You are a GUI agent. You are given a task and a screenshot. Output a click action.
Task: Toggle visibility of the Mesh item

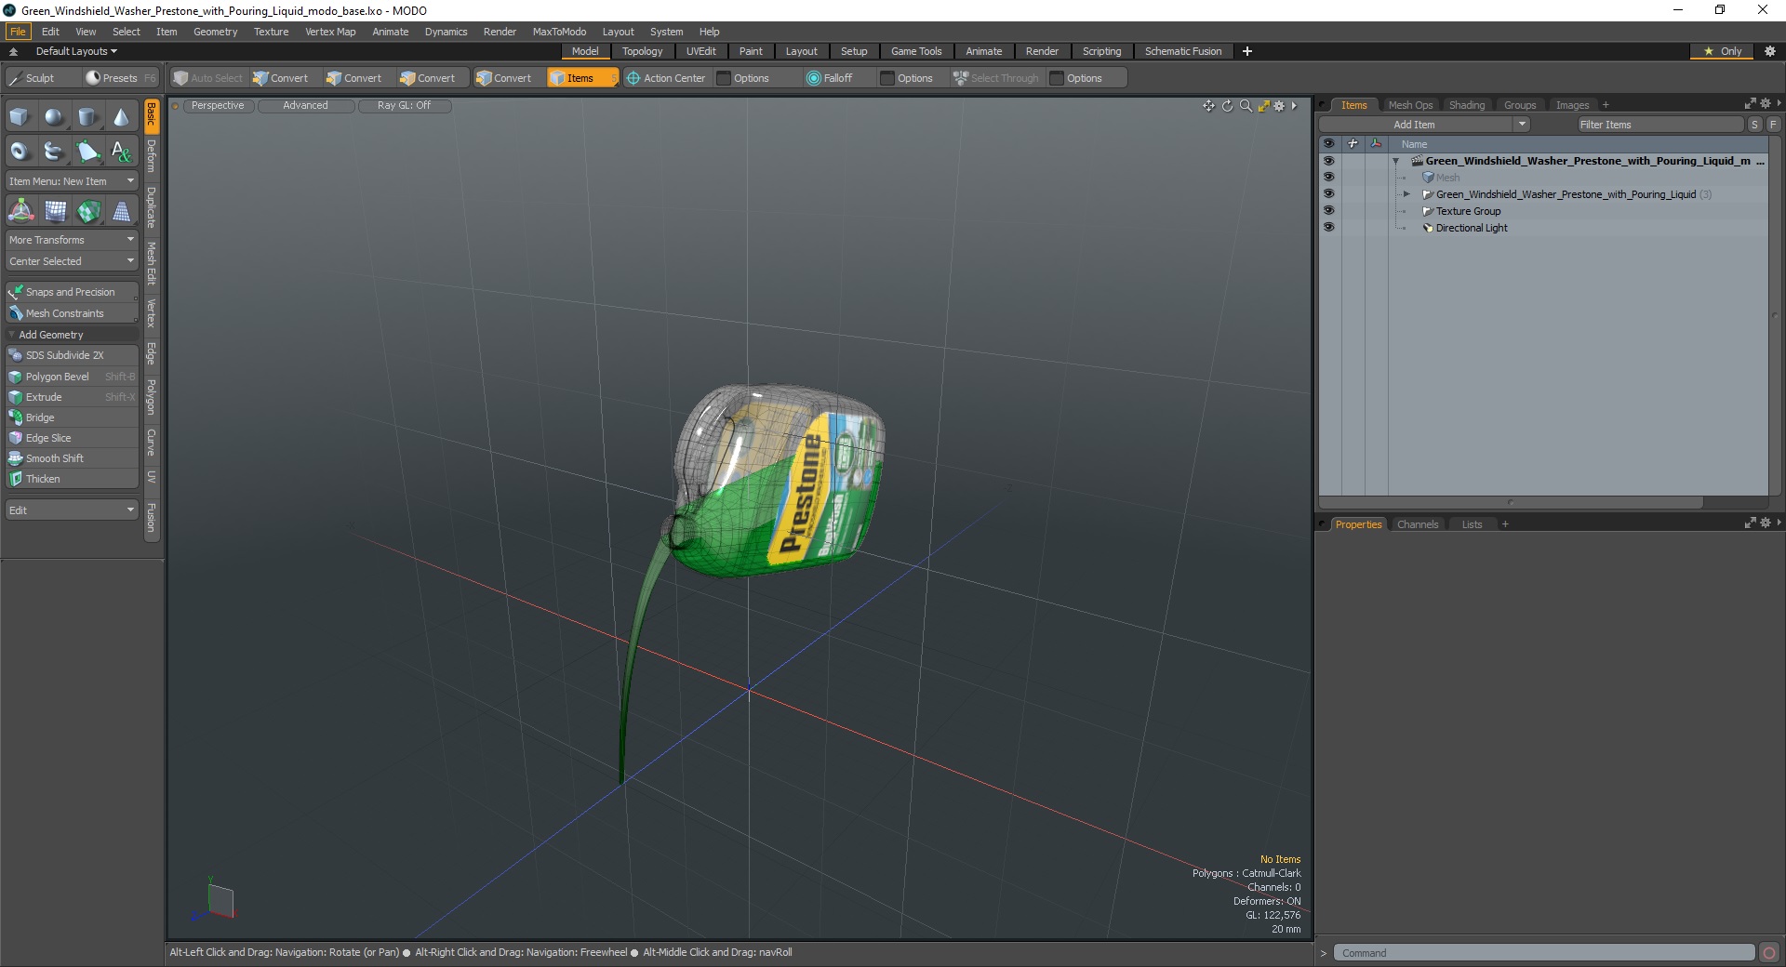coord(1328,178)
